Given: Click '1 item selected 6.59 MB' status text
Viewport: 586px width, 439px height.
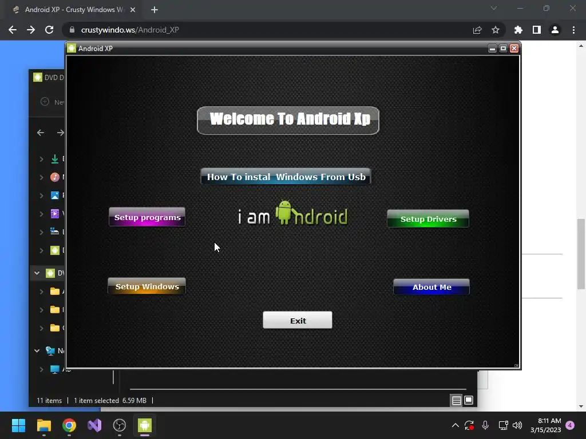Looking at the screenshot, I should click(x=110, y=401).
